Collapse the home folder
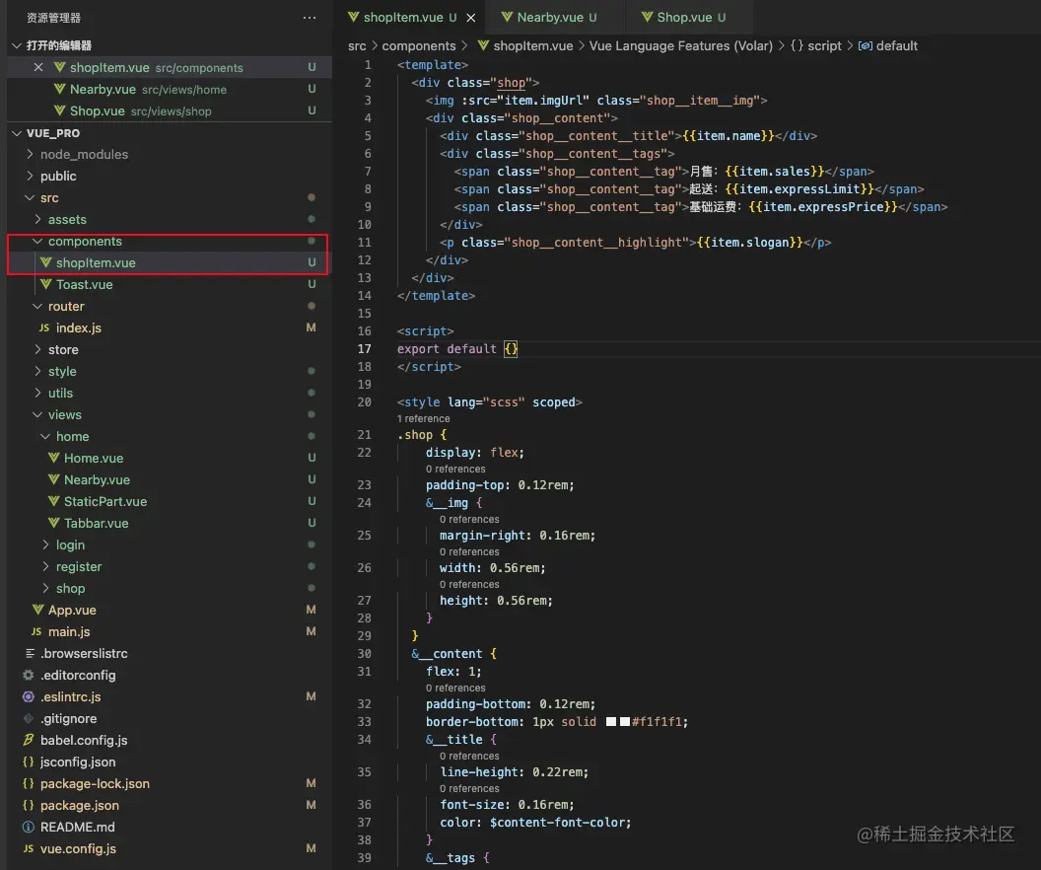 45,436
